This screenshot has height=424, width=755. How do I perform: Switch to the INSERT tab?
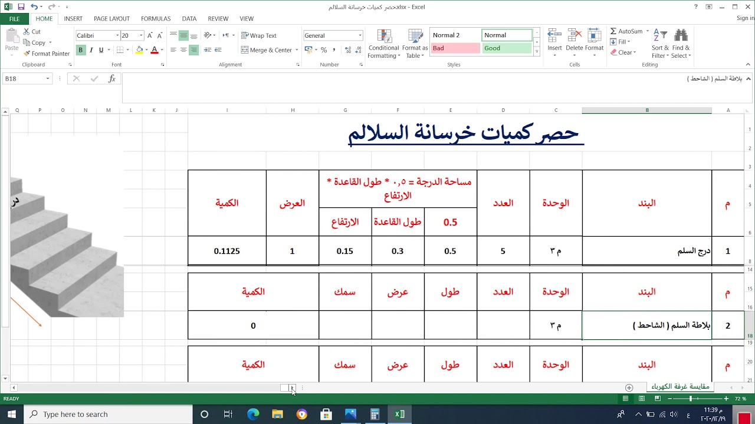[x=73, y=19]
